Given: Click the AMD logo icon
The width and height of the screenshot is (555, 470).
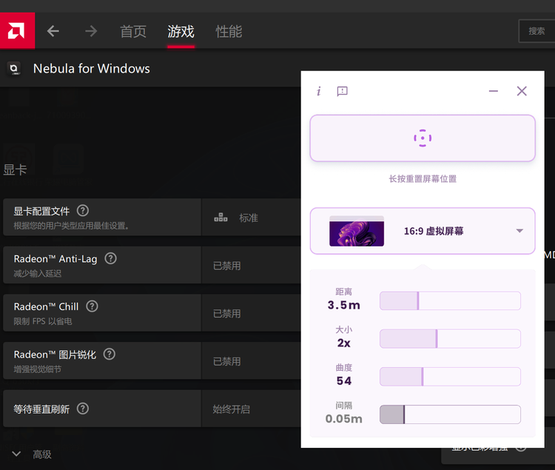Looking at the screenshot, I should pos(17,31).
